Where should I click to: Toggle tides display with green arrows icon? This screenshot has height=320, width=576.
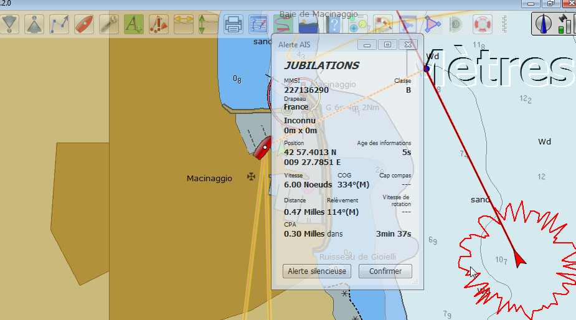208,24
